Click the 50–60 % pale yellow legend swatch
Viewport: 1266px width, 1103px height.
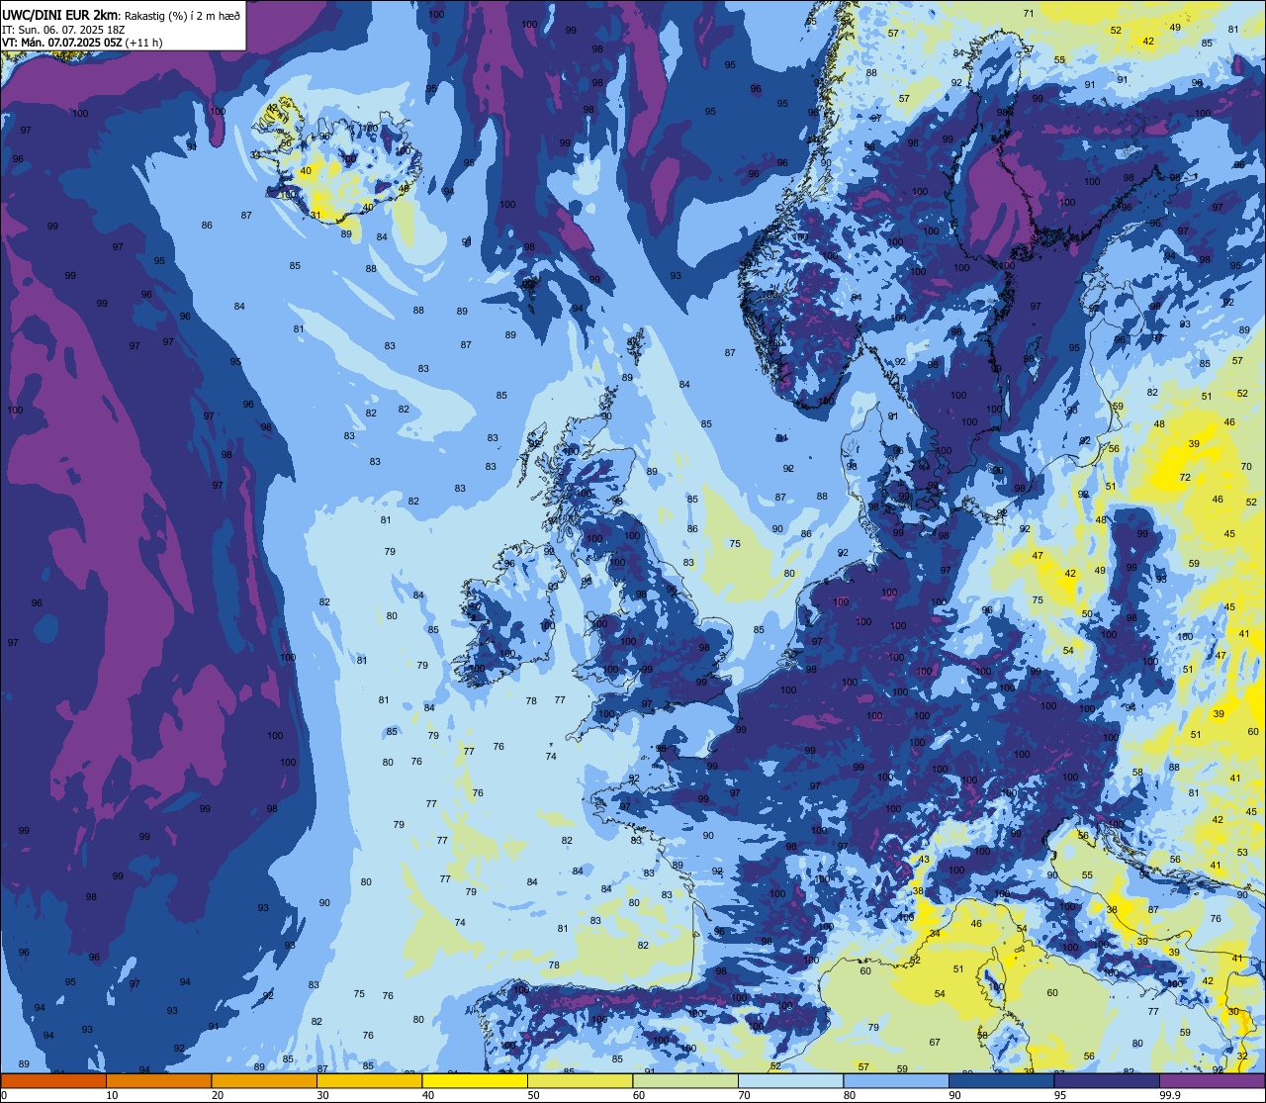click(581, 1081)
